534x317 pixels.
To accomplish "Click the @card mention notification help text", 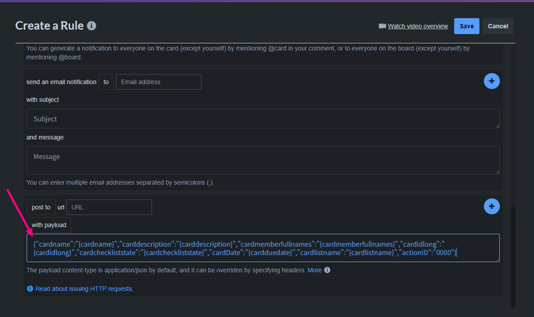I will [x=248, y=53].
